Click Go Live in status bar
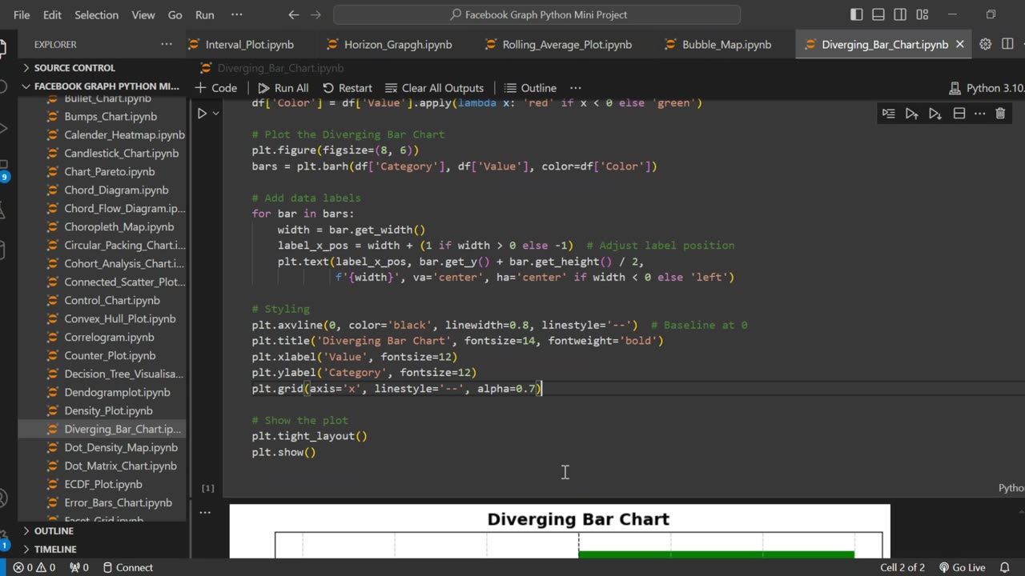The width and height of the screenshot is (1025, 576). click(x=962, y=568)
